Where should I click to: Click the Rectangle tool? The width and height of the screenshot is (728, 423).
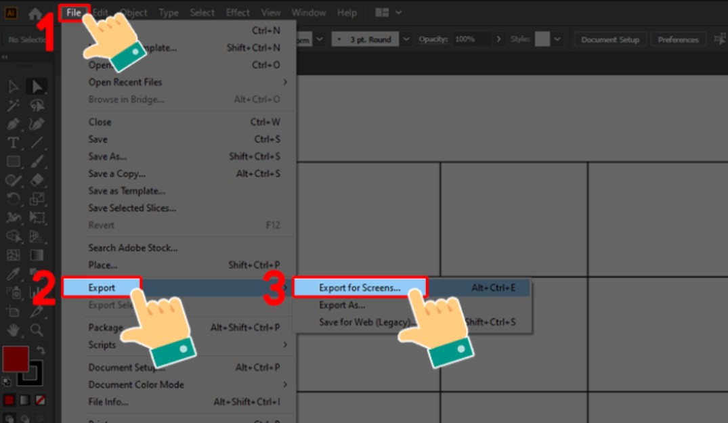(13, 162)
